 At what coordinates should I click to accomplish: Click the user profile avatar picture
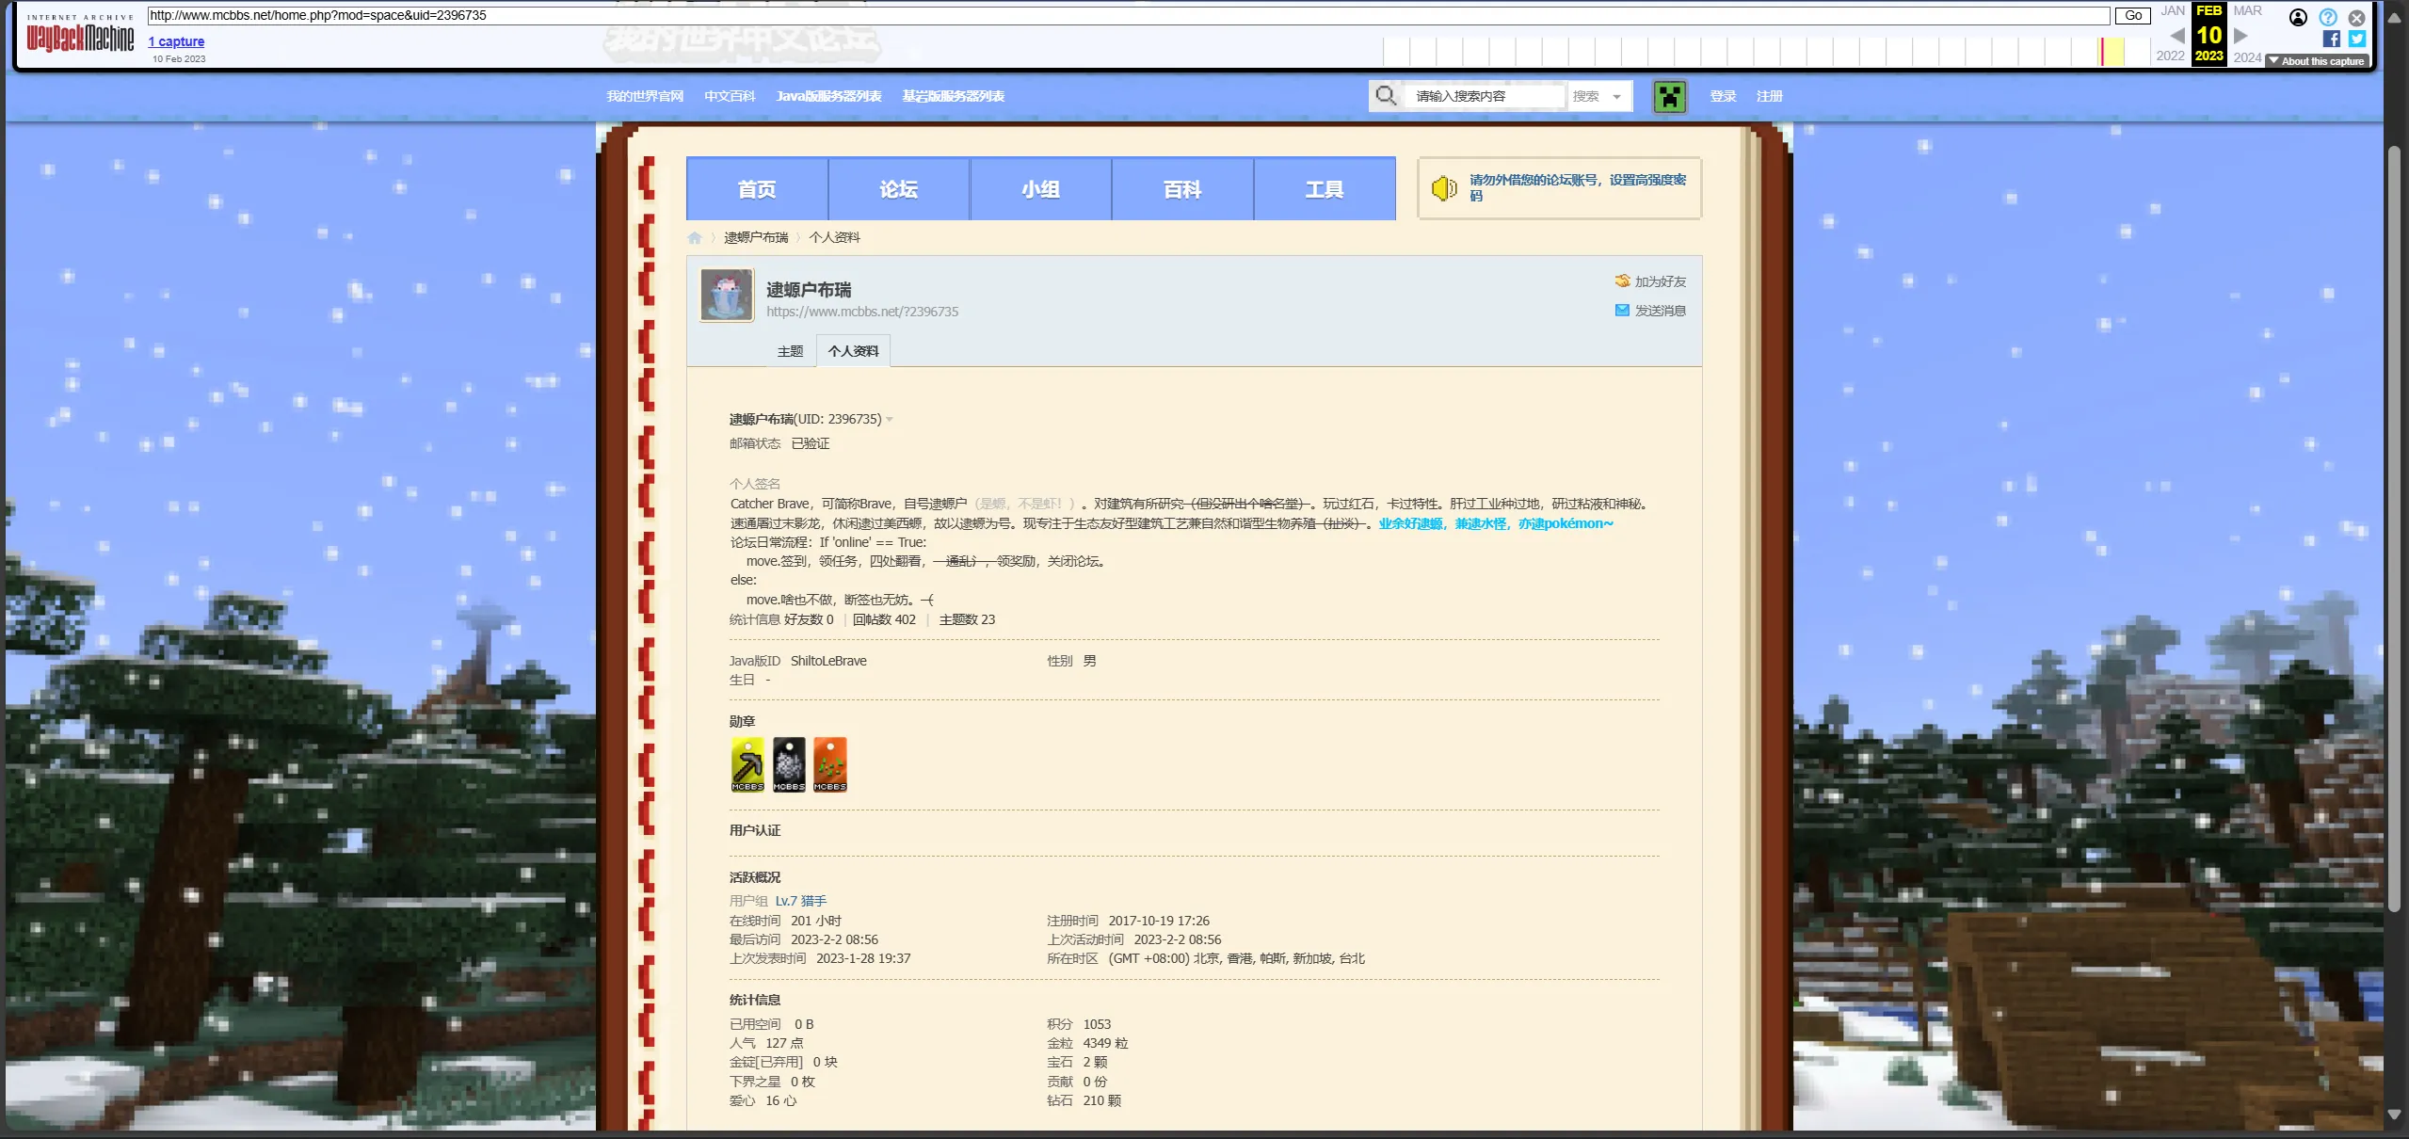[x=727, y=295]
